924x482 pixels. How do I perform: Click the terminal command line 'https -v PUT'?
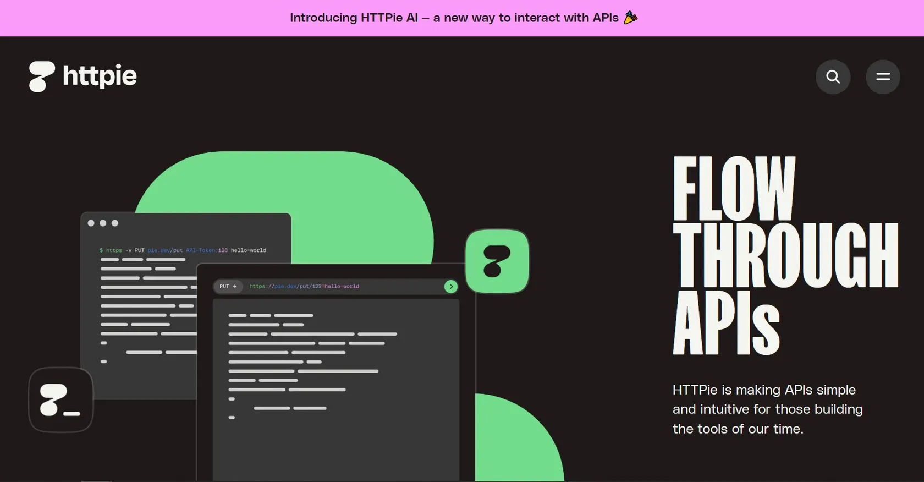183,250
